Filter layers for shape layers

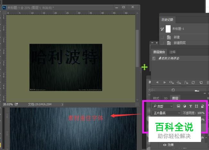(196, 106)
